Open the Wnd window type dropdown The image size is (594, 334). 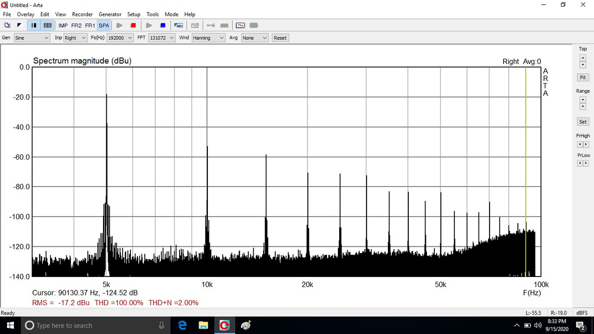(208, 38)
